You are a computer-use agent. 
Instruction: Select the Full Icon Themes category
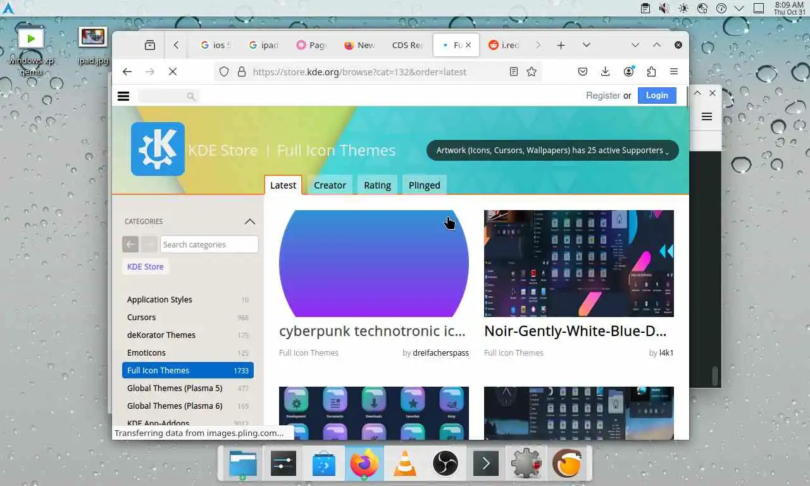[x=188, y=370]
